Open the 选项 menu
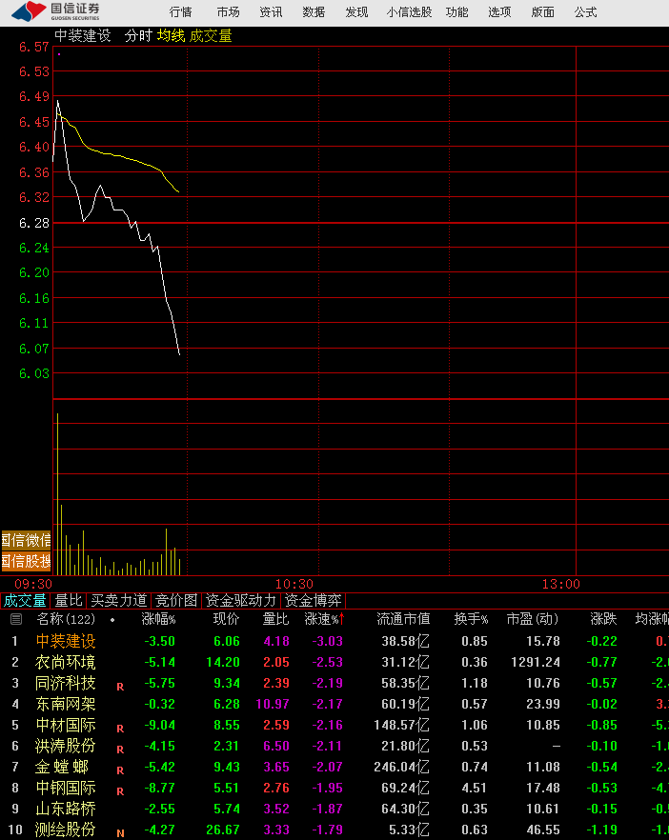Screen dimensions: 669x840 (499, 11)
